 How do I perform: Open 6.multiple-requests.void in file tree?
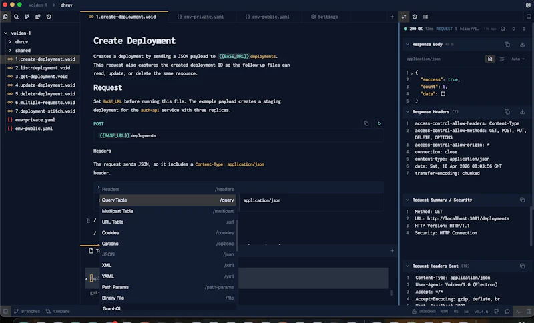45,103
